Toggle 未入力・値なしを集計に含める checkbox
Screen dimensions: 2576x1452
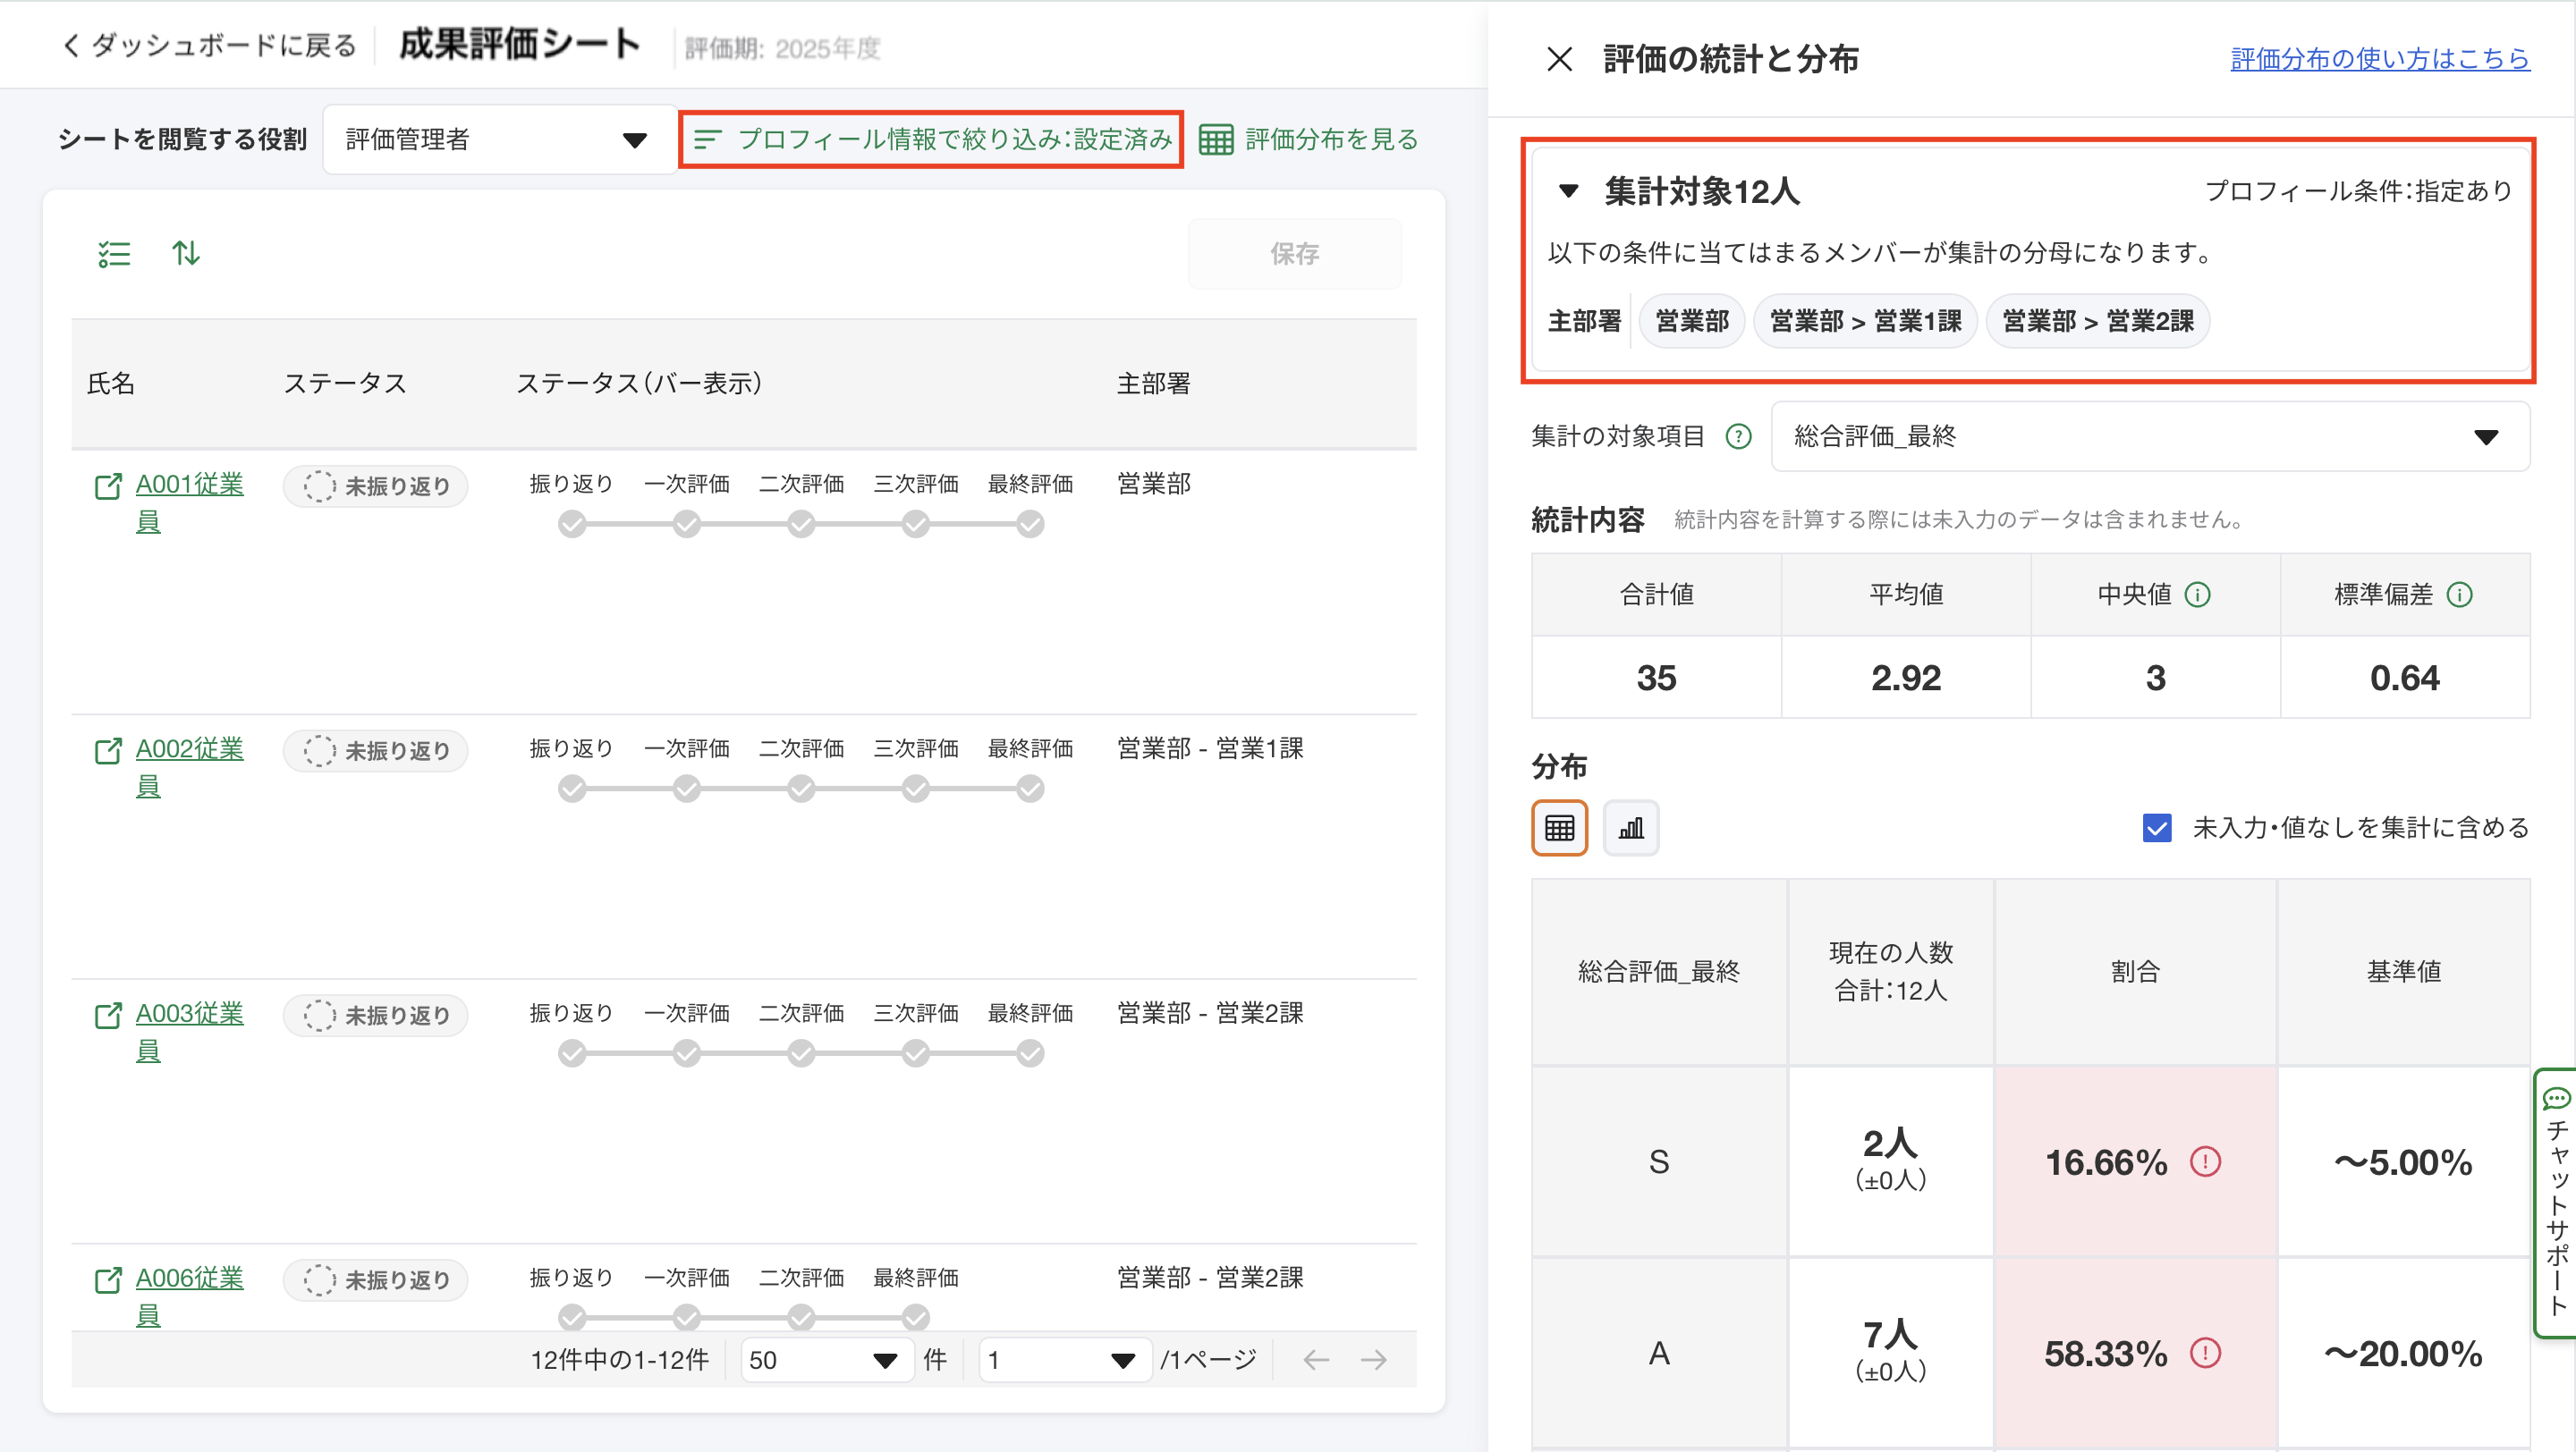click(2157, 827)
